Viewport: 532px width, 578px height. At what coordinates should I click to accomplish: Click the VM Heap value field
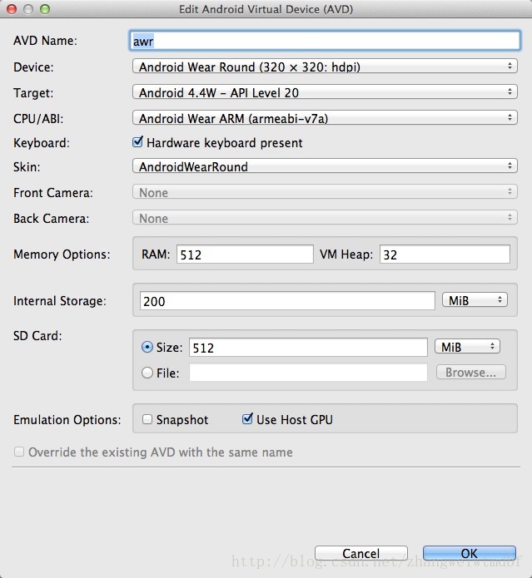pyautogui.click(x=445, y=254)
